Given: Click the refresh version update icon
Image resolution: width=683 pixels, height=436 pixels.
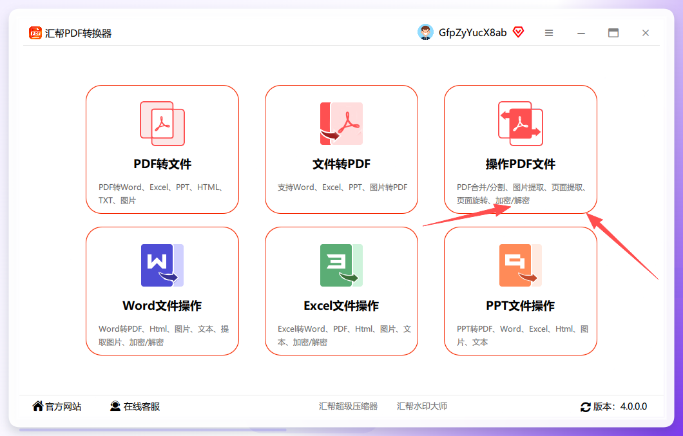Looking at the screenshot, I should coord(586,407).
